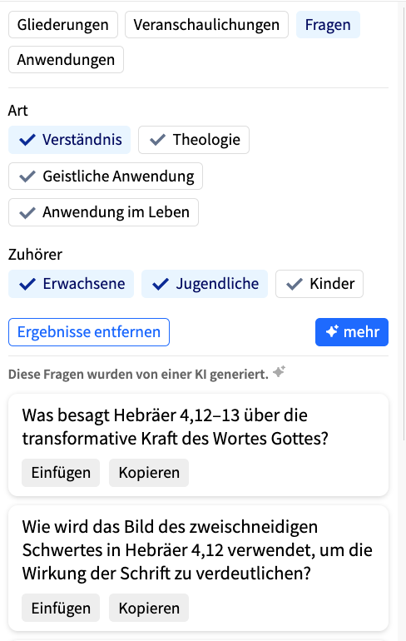The image size is (406, 641).
Task: Toggle the Geistliche Anwendung filter
Action: pyautogui.click(x=106, y=176)
